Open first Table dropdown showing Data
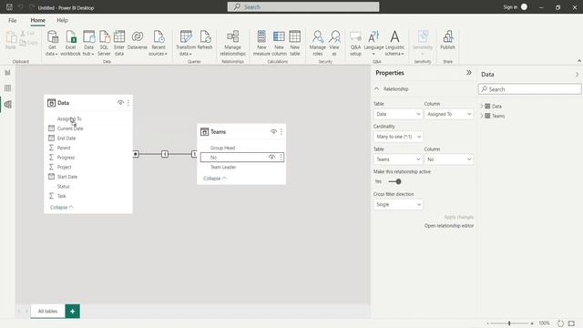 [398, 114]
